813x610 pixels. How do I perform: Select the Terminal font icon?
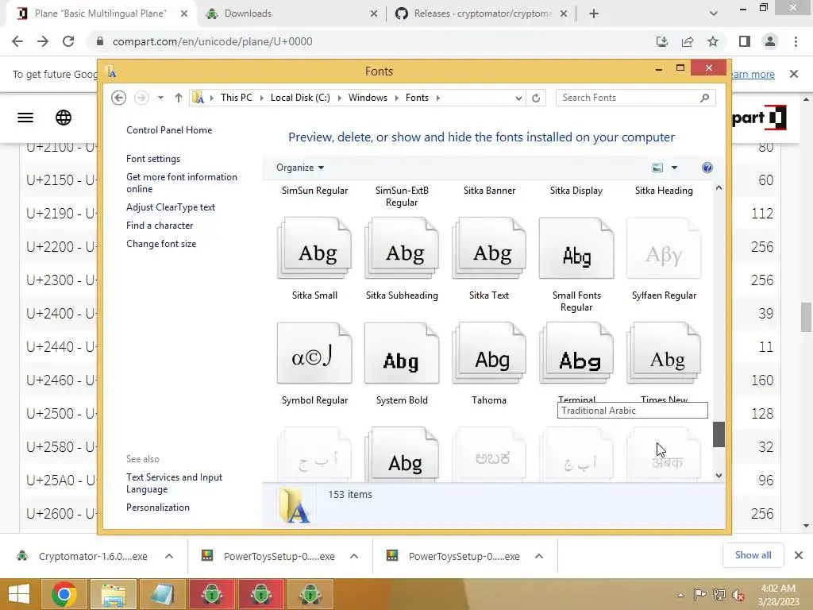click(576, 353)
